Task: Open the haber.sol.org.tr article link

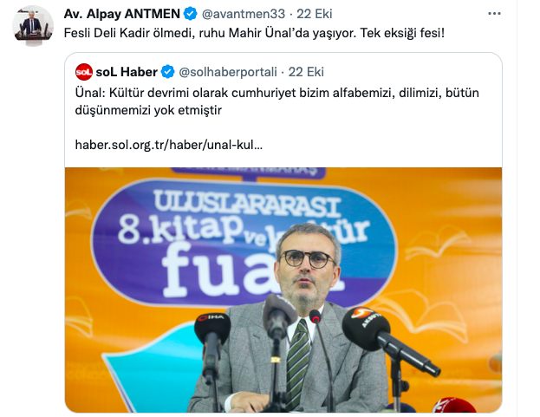Action: tap(169, 145)
